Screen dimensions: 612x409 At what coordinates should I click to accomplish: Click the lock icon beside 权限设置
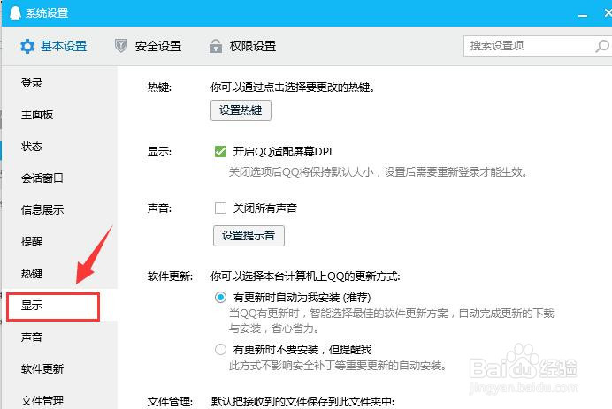216,46
